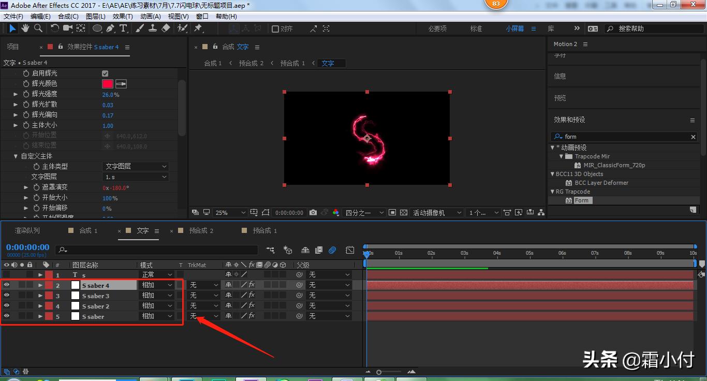Select the Type text tool
This screenshot has height=381, width=707.
[123, 28]
